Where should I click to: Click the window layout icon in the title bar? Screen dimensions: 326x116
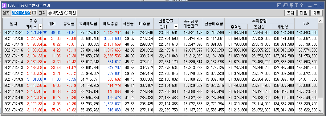pos(279,6)
